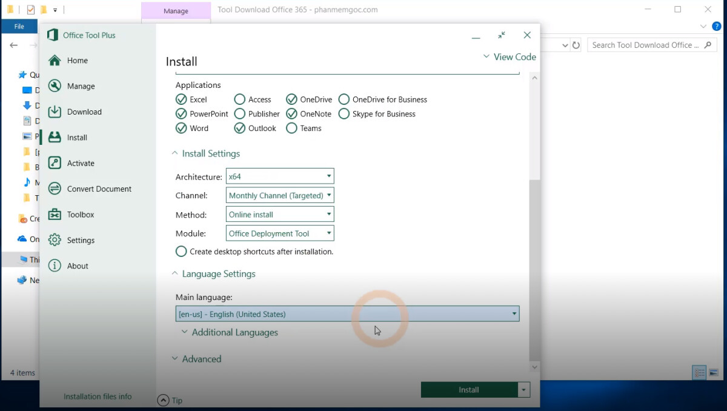Click the install page vertical scrollbar thumb
The height and width of the screenshot is (411, 727).
click(534, 270)
